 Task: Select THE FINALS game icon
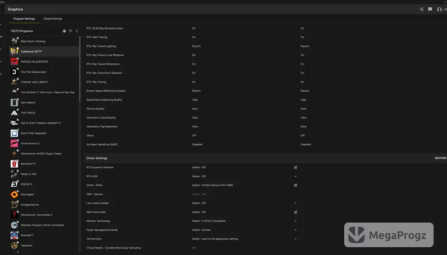[15, 112]
